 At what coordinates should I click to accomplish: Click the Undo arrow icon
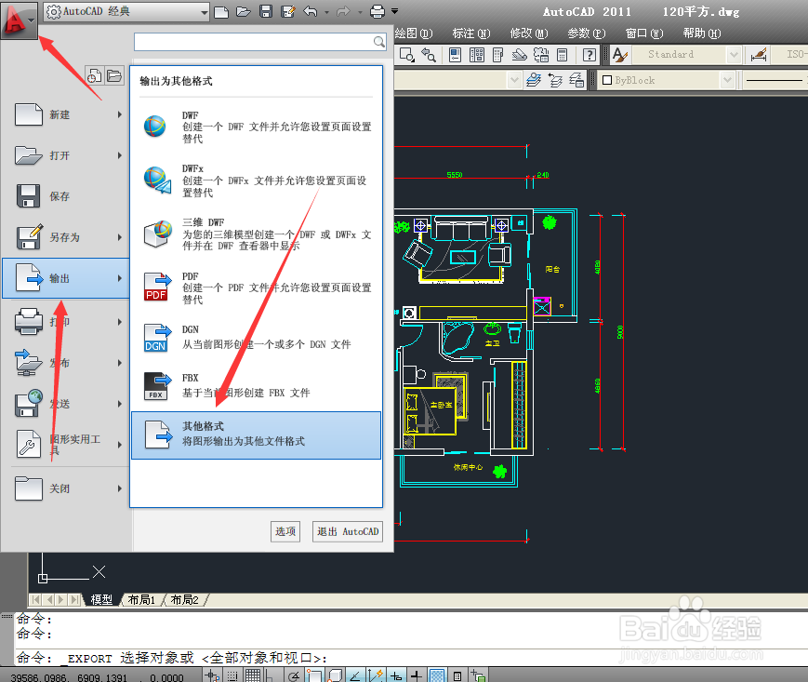click(311, 11)
